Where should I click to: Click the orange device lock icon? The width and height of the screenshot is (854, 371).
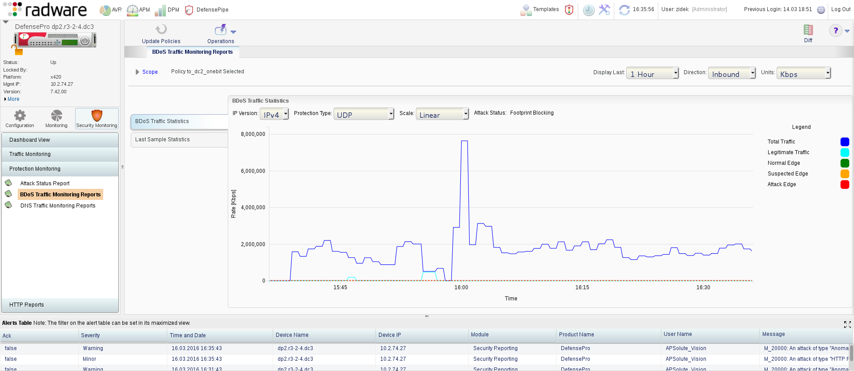(x=17, y=50)
